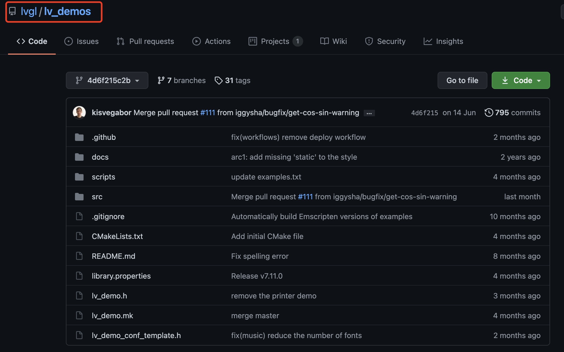Click the docs folder icon

[x=79, y=157]
